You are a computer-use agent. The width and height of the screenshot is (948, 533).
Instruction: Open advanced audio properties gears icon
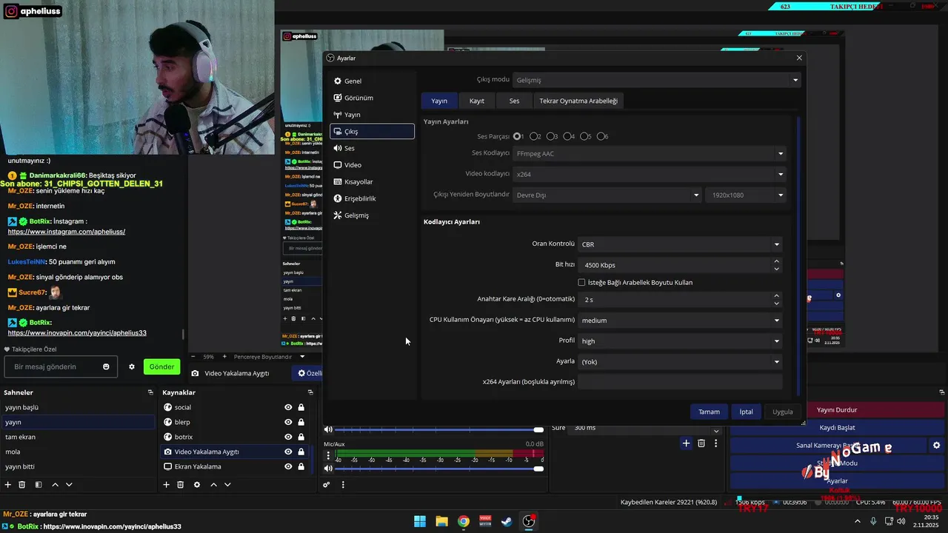coord(327,485)
